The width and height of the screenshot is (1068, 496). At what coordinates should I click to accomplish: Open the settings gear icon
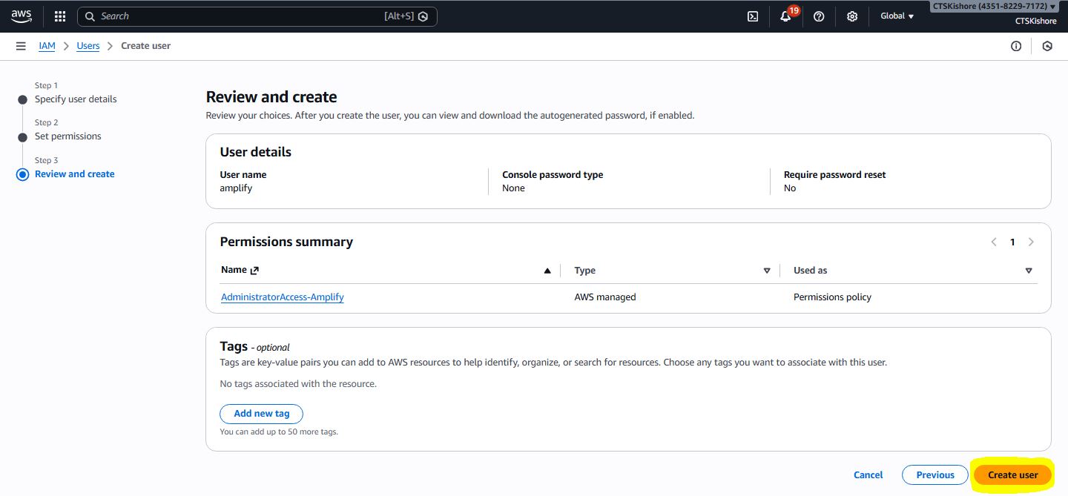pyautogui.click(x=852, y=16)
